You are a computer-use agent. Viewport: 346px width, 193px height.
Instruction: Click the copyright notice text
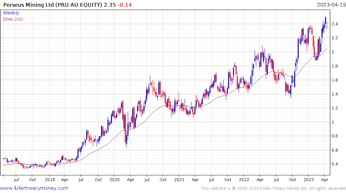(x=273, y=188)
